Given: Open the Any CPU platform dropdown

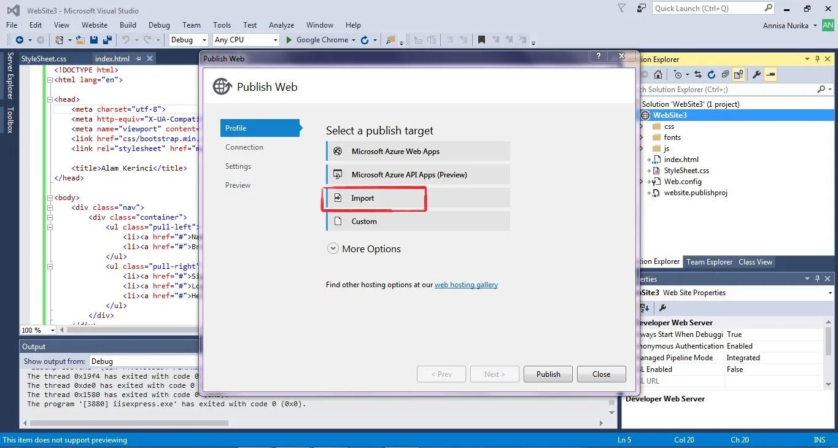Looking at the screenshot, I should (x=246, y=39).
